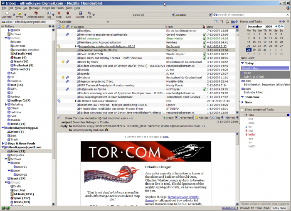Screen dimensions: 291x211
Task: Close the Events and Tasks pane
Action: click(288, 22)
